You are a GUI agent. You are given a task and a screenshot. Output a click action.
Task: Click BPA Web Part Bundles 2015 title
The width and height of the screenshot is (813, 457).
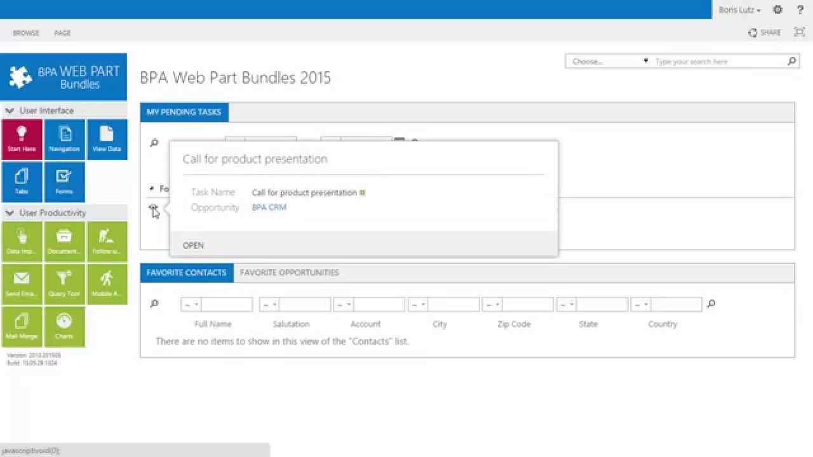236,77
